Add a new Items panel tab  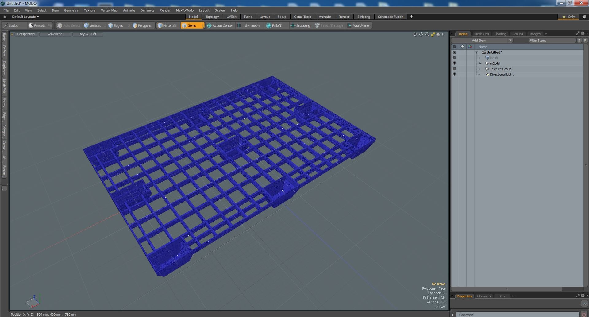click(x=546, y=34)
